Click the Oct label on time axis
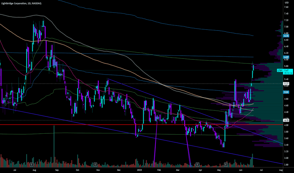The width and height of the screenshot is (294, 173). pos(77,170)
